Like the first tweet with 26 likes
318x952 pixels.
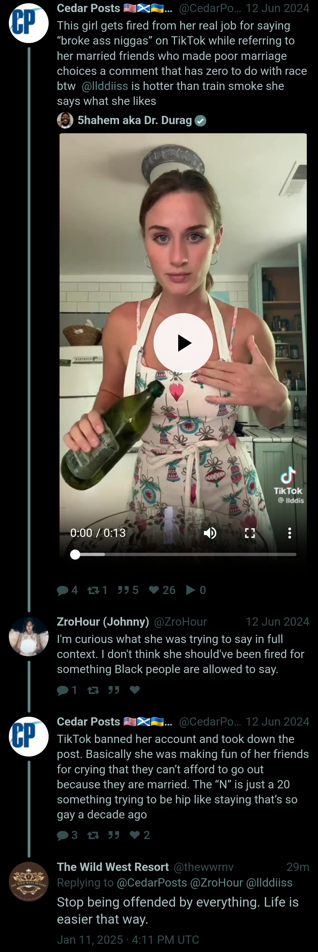[162, 590]
